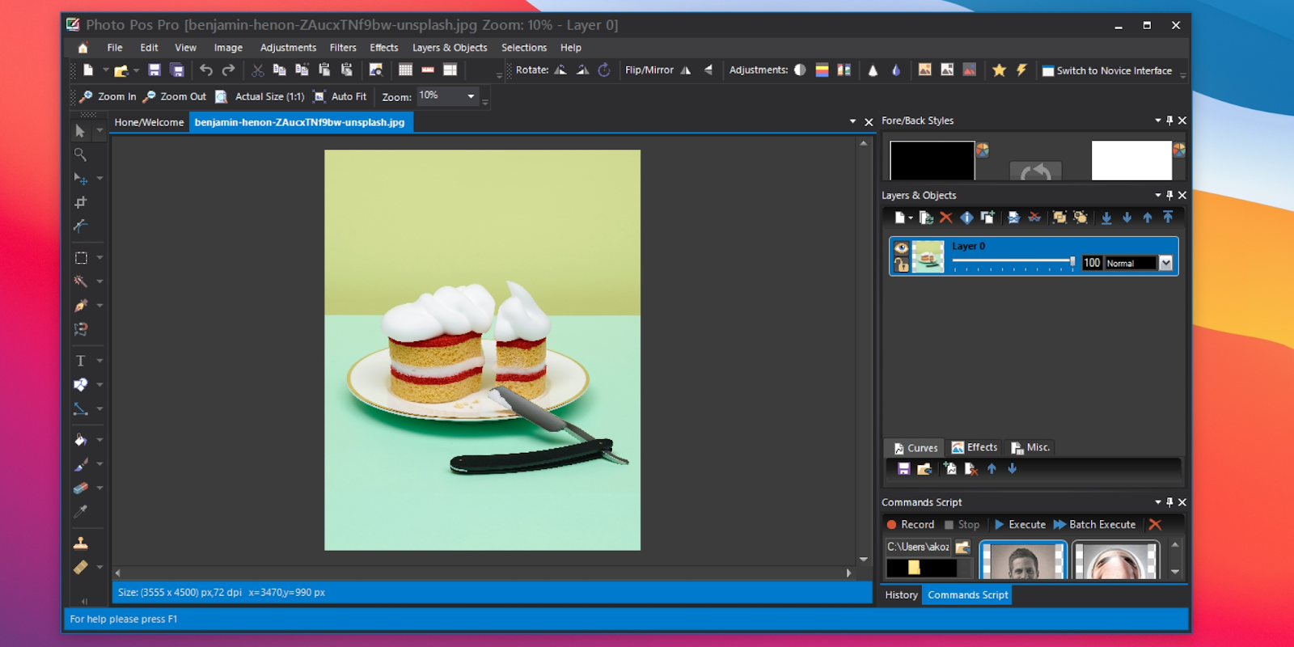Viewport: 1294px width, 647px height.
Task: Click the black foreground color swatch
Action: pos(932,160)
